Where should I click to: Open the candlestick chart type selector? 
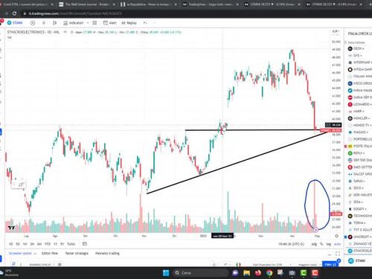pos(54,23)
